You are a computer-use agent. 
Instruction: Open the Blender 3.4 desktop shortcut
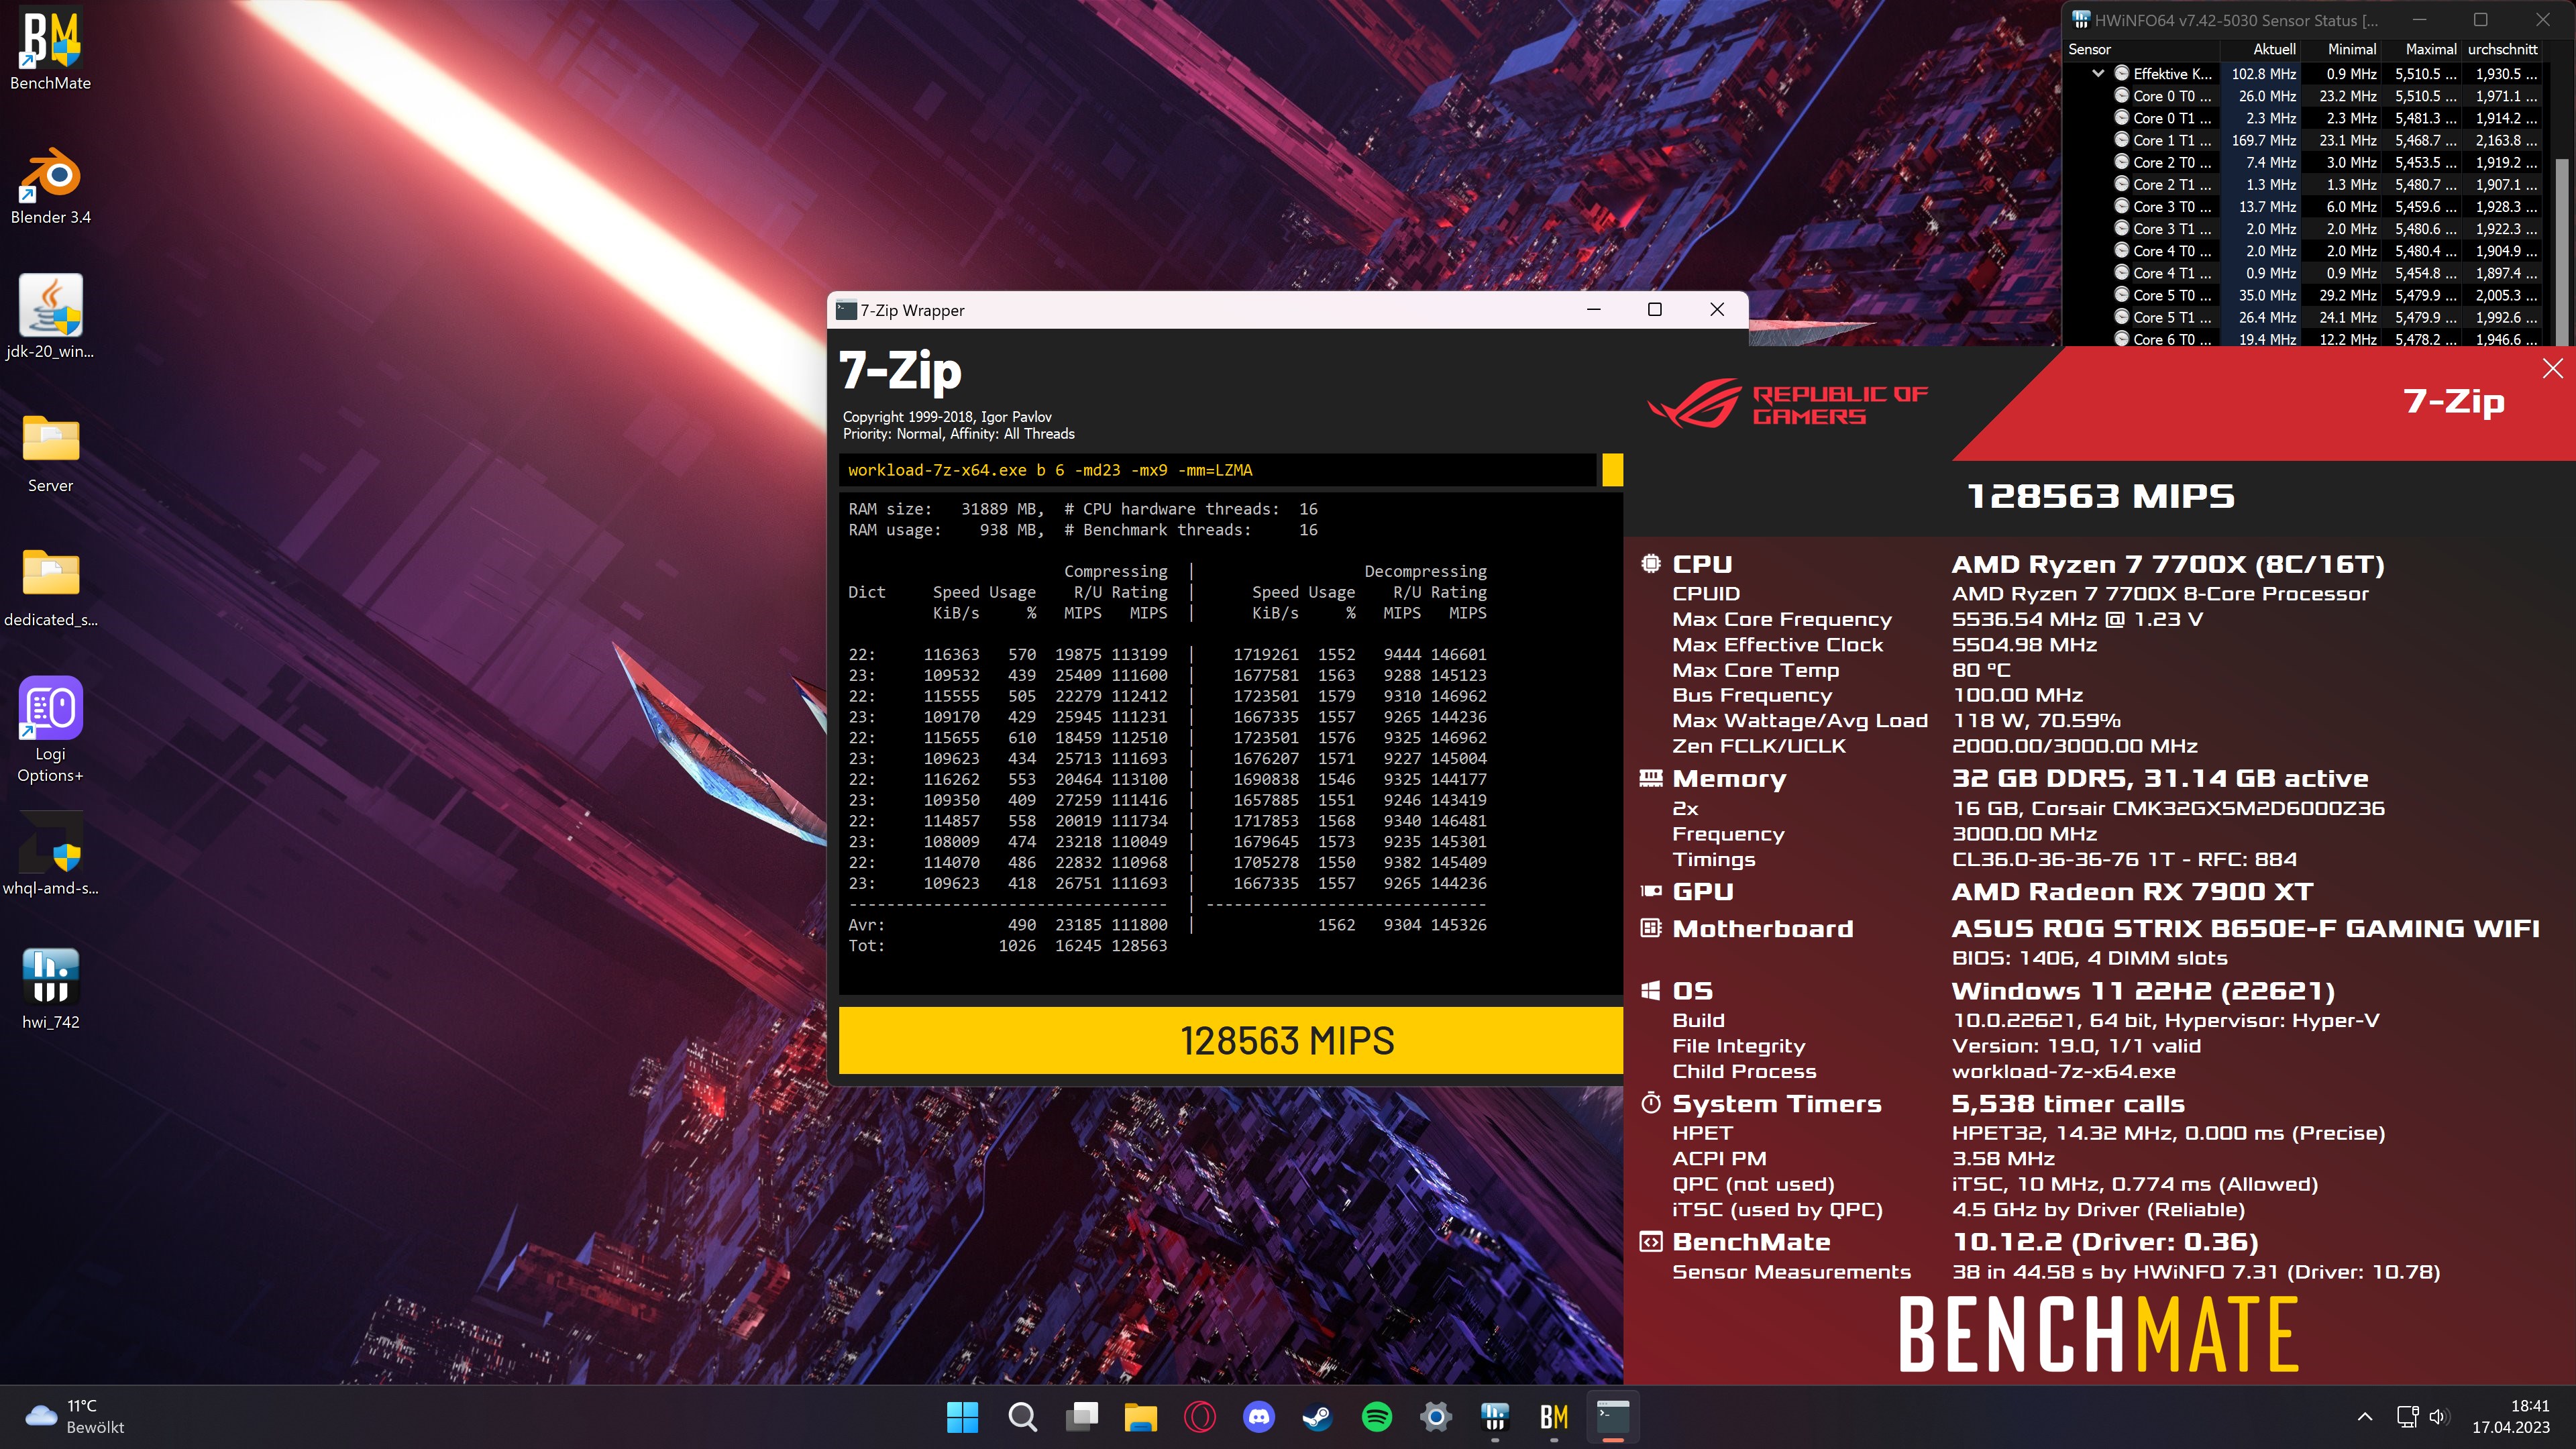pos(50,186)
